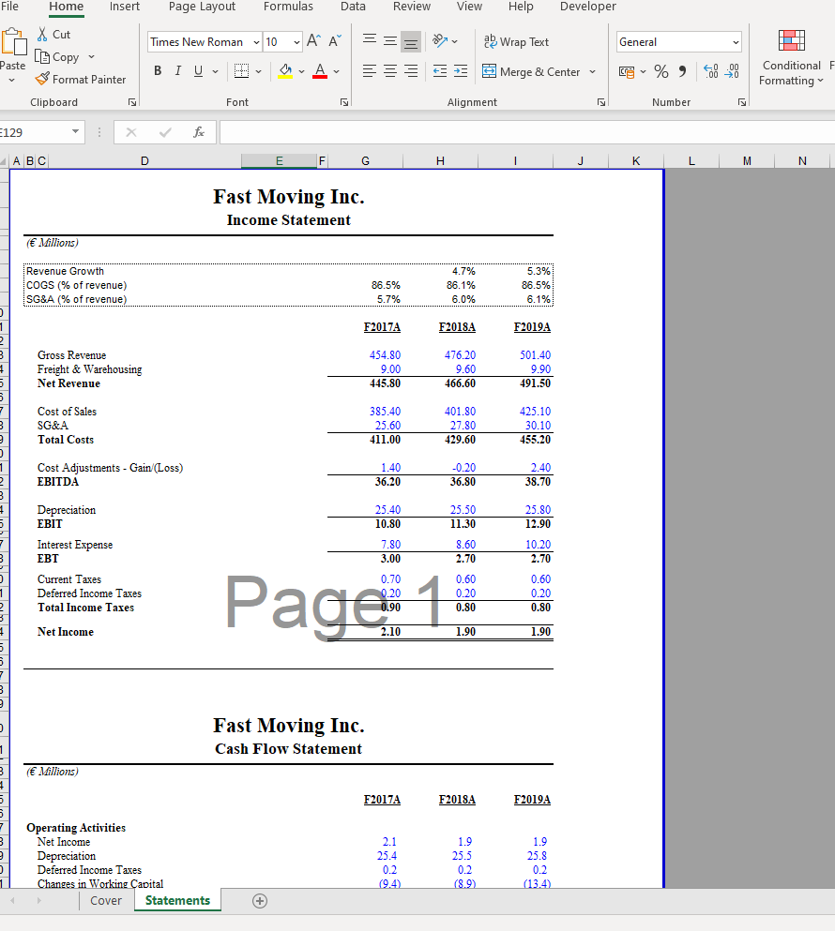Toggle Bold formatting

158,71
